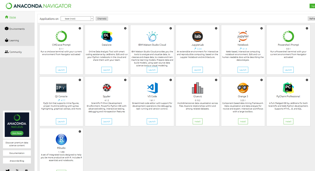
Task: Launch Powershell Prompt
Action: (288, 70)
